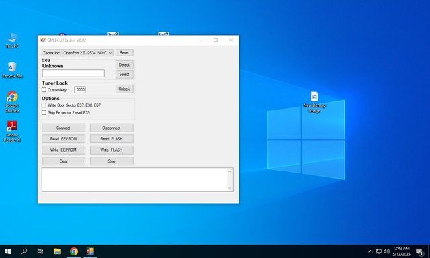This screenshot has height=258, width=430.
Task: Check Skip Ee sector 2 read E39
Action: 44,112
